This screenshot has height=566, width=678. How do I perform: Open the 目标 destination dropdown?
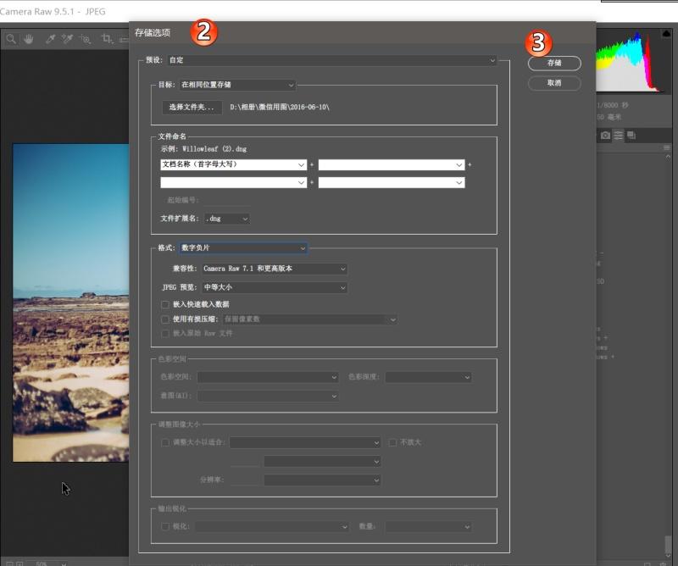coord(237,85)
